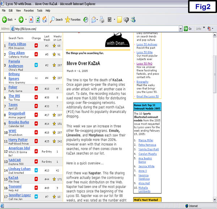Screen dimensions: 217x209
Task: Open the Messenger people icon
Action: tap(133, 20)
